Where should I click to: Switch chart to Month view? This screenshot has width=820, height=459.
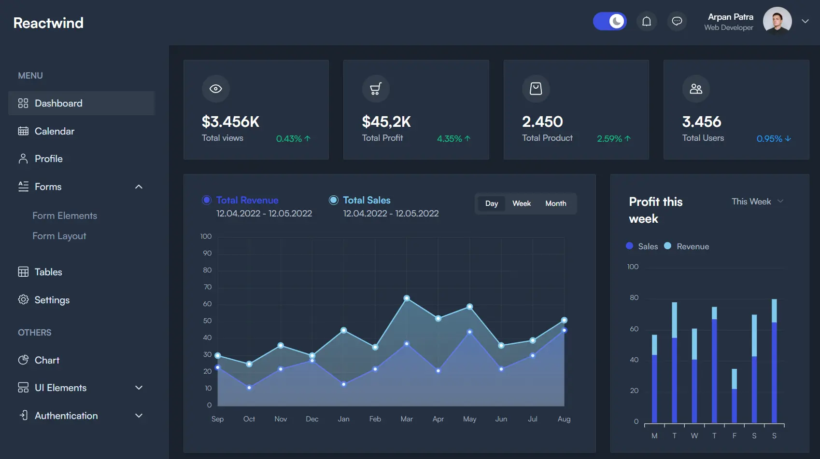coord(556,203)
